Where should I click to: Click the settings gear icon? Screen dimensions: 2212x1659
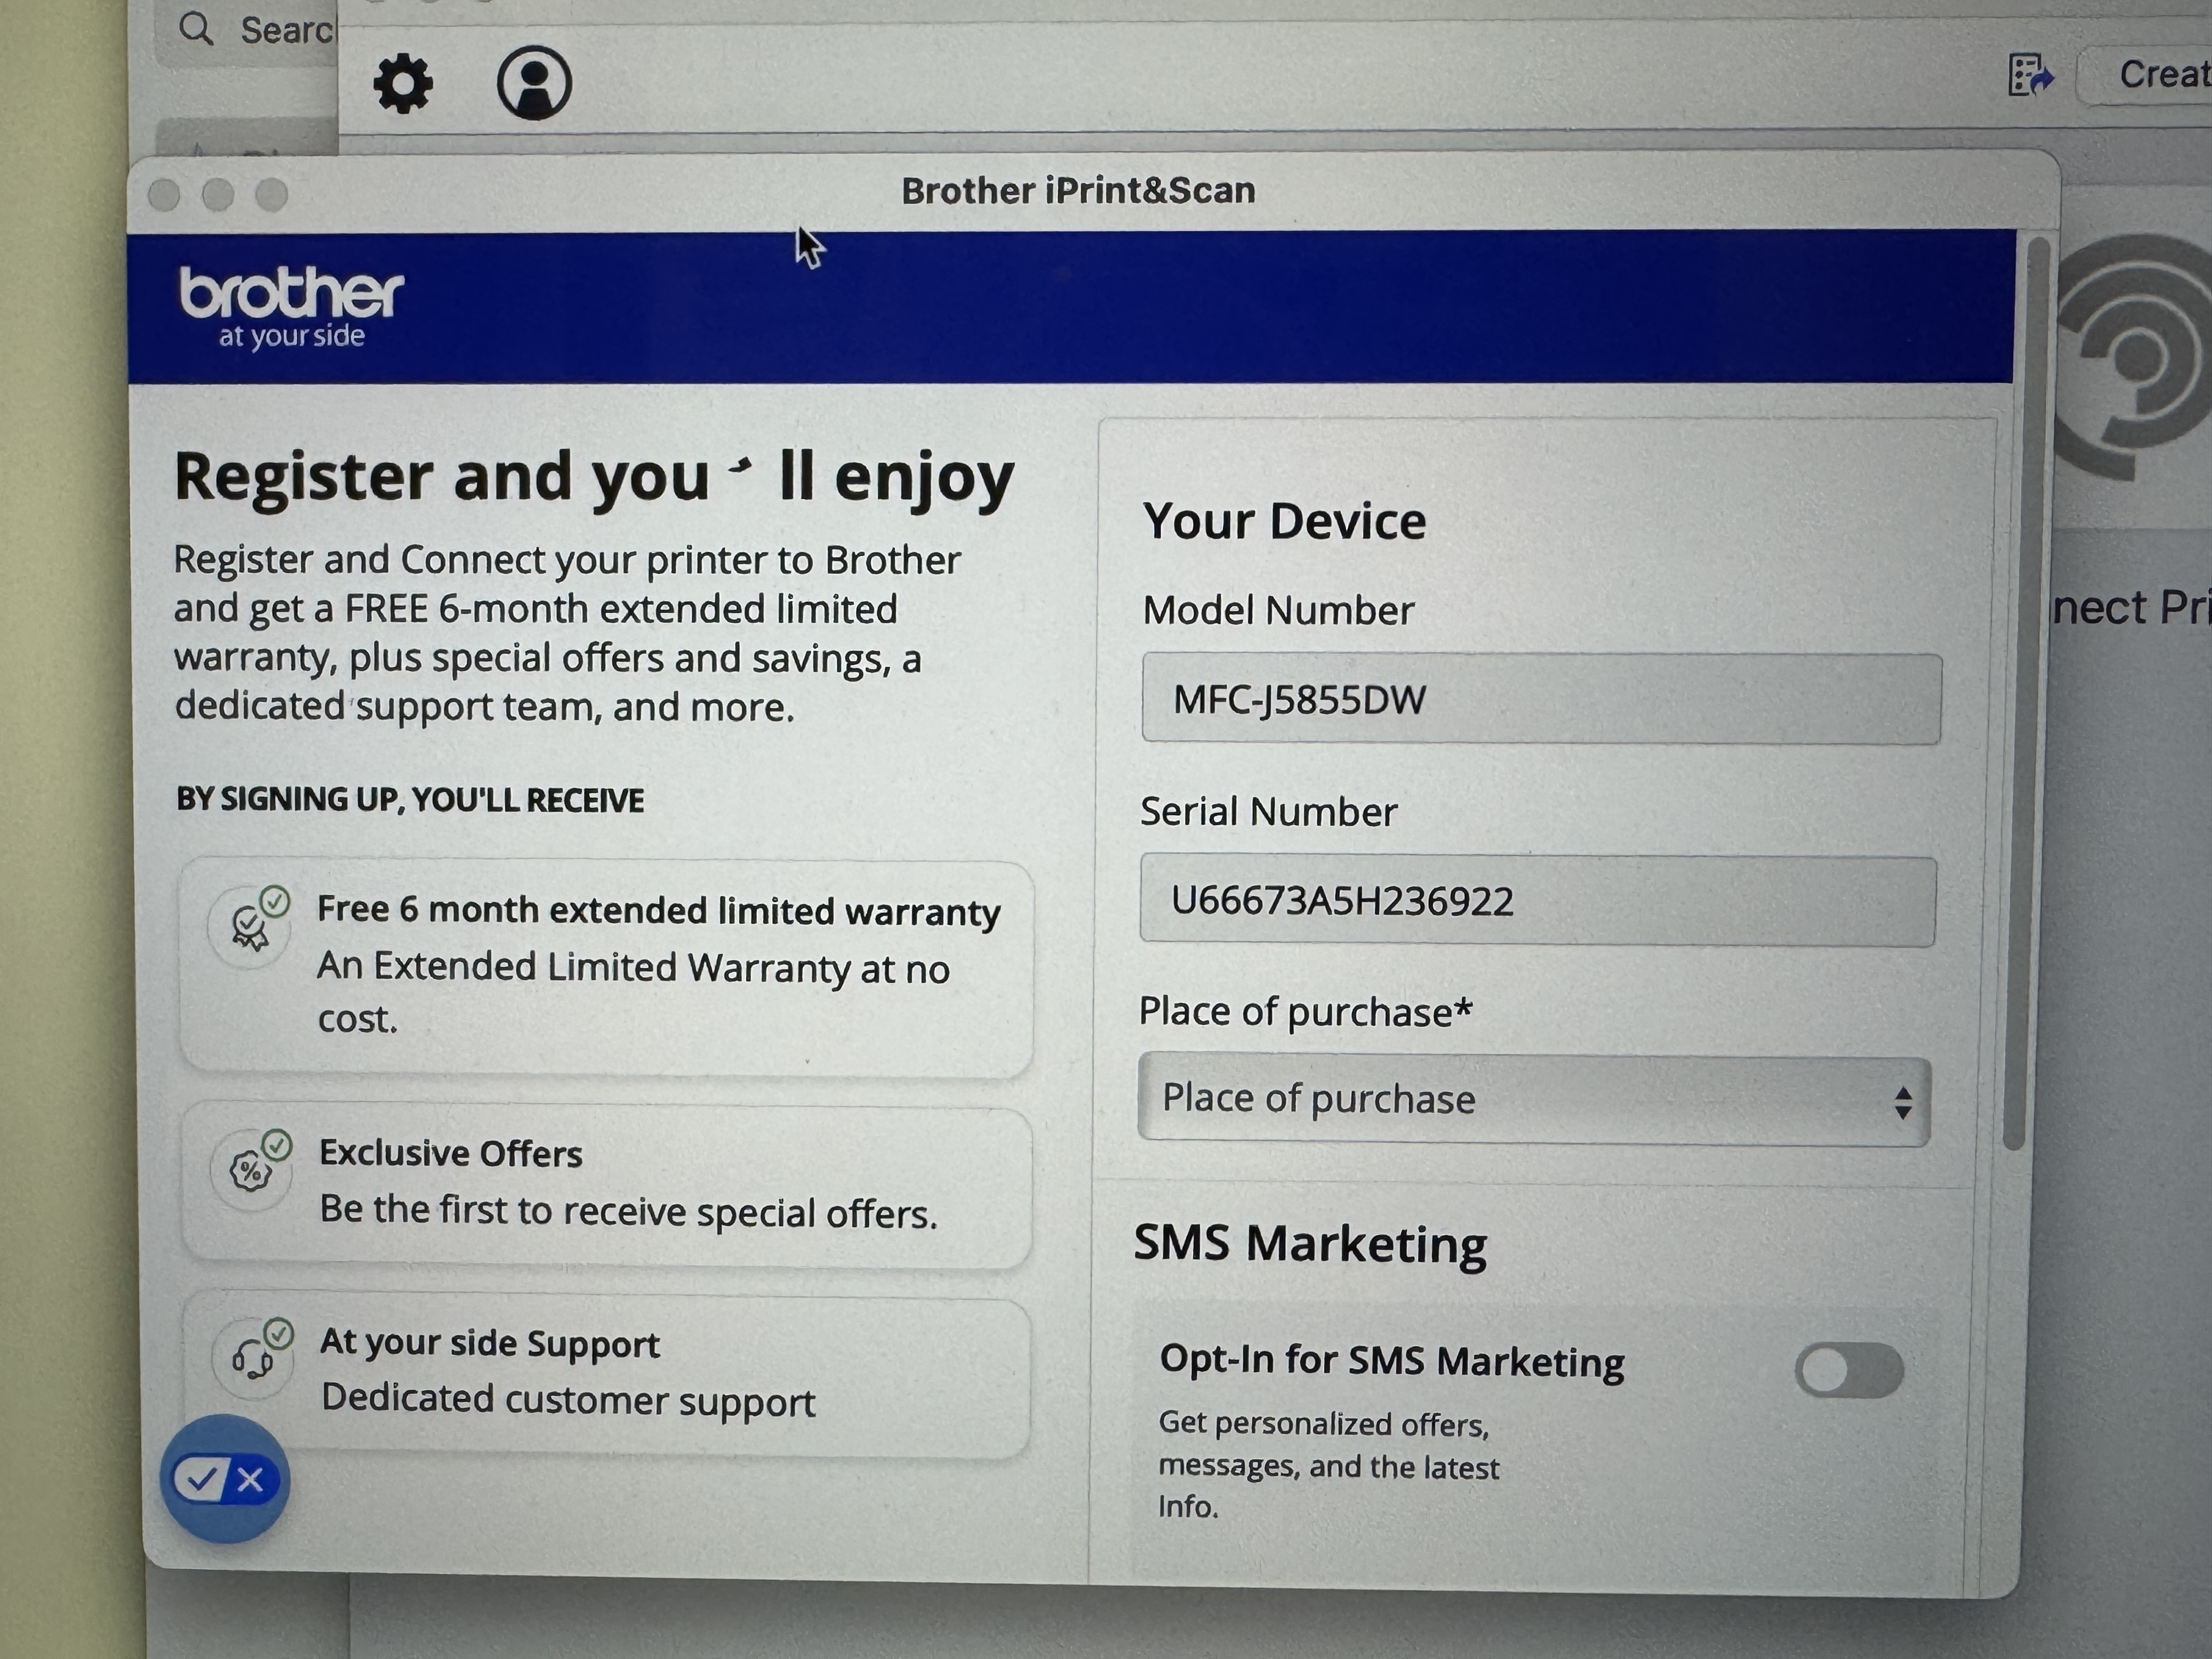pos(403,84)
